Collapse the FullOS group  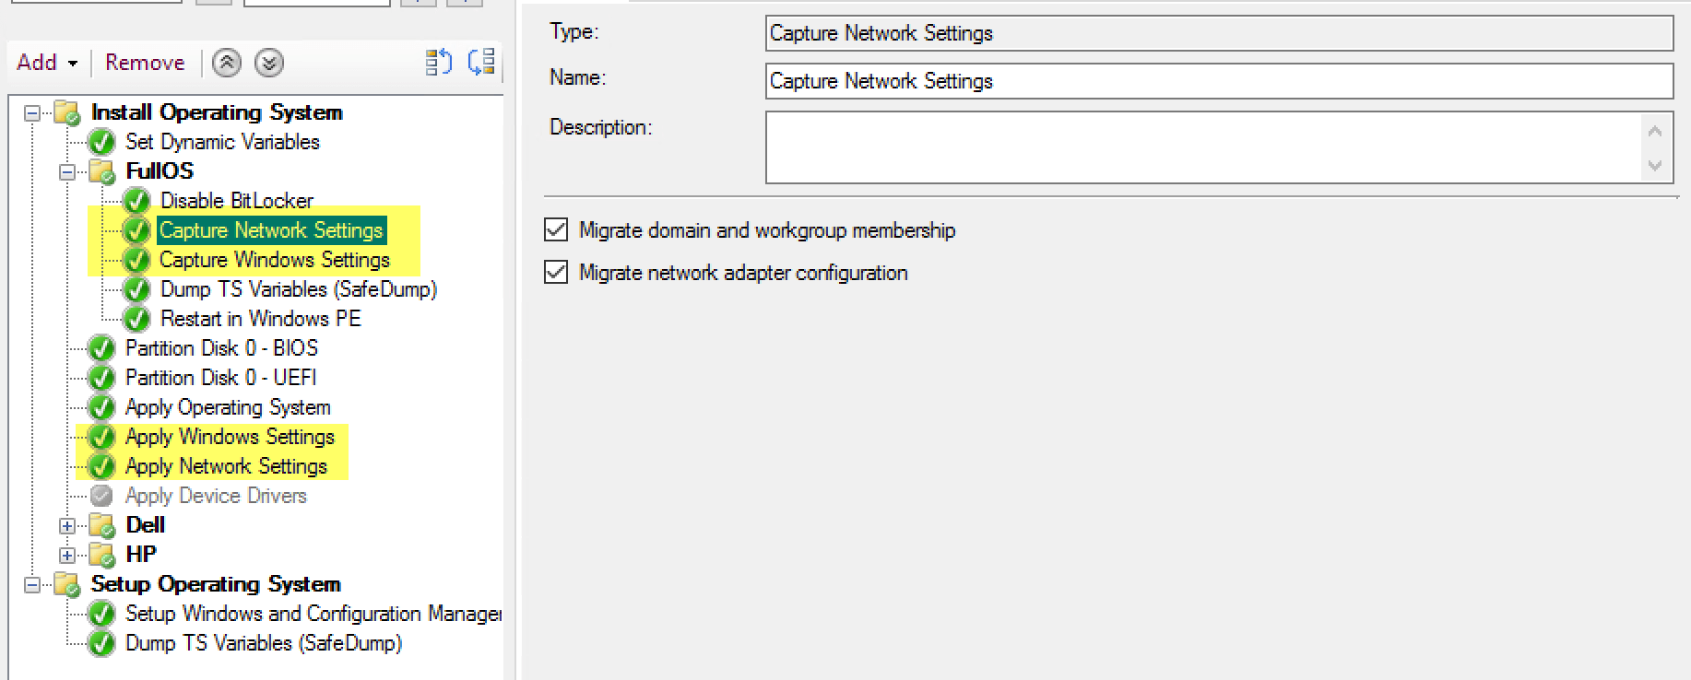[67, 171]
